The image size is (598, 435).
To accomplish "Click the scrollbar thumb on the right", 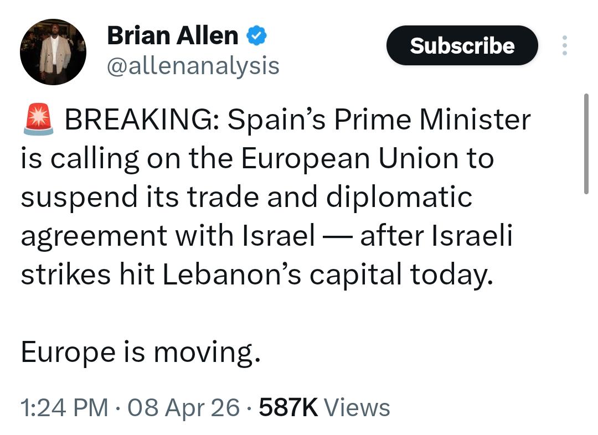I will tap(586, 144).
